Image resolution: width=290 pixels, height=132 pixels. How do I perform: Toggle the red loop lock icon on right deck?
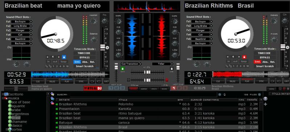244,57
